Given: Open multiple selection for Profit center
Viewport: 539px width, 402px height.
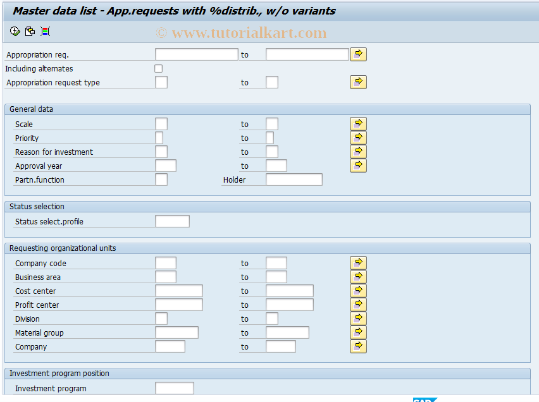Looking at the screenshot, I should pyautogui.click(x=358, y=305).
